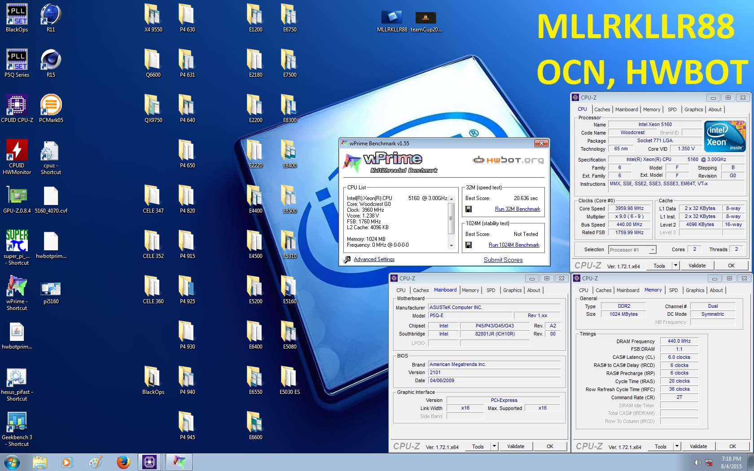Click the Manufacturer field ASUSTeK Computer INC.

(x=494, y=308)
